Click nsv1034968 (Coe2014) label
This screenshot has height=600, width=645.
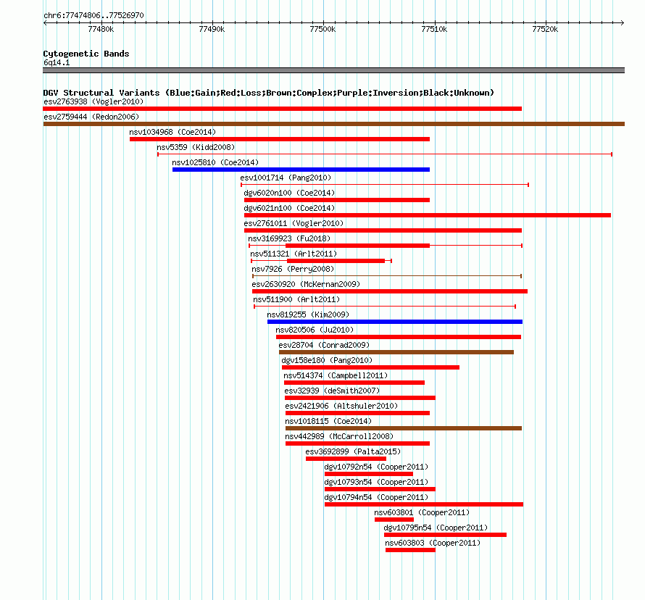pos(172,132)
